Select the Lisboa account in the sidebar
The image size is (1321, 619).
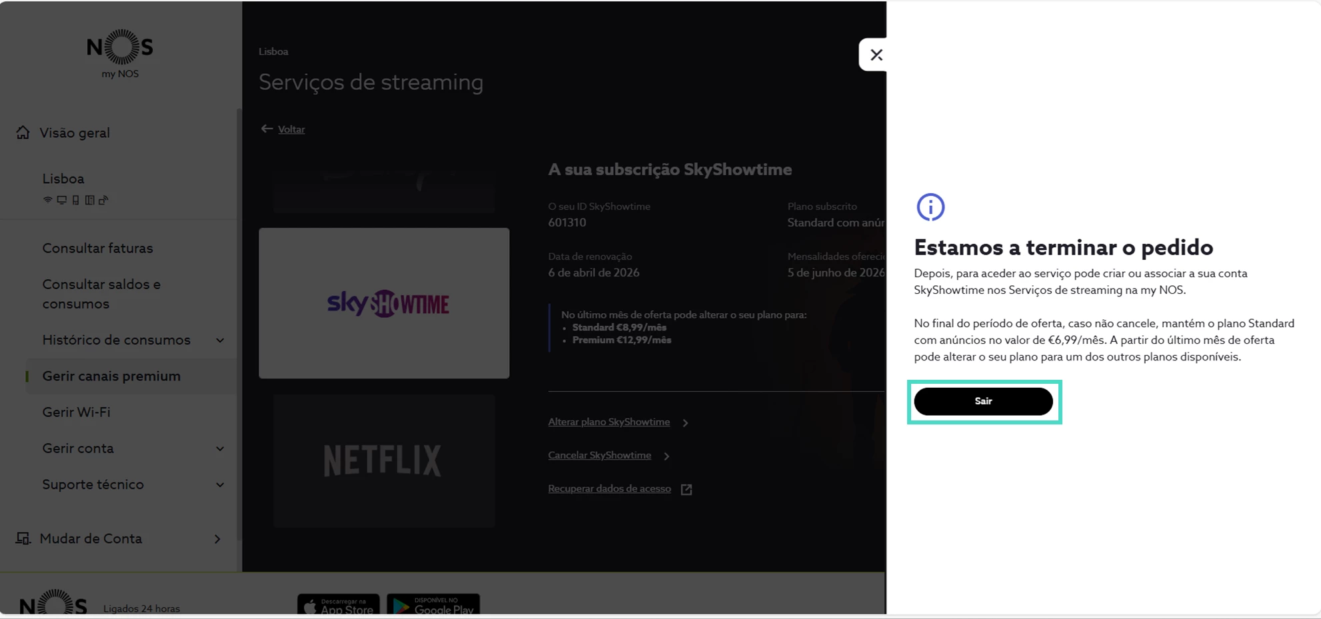63,179
